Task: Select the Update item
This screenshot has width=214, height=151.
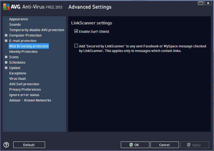Action: 15,68
